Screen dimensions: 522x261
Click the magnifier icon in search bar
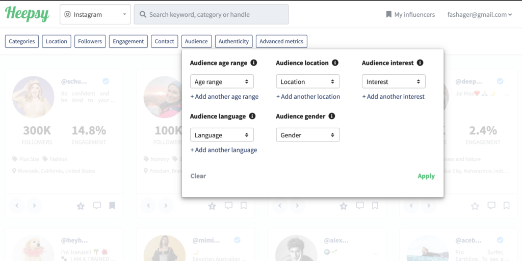(x=143, y=15)
